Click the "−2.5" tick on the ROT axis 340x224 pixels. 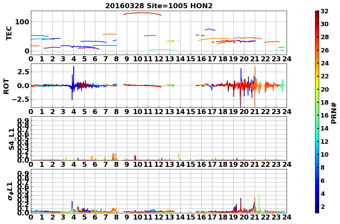(21, 100)
